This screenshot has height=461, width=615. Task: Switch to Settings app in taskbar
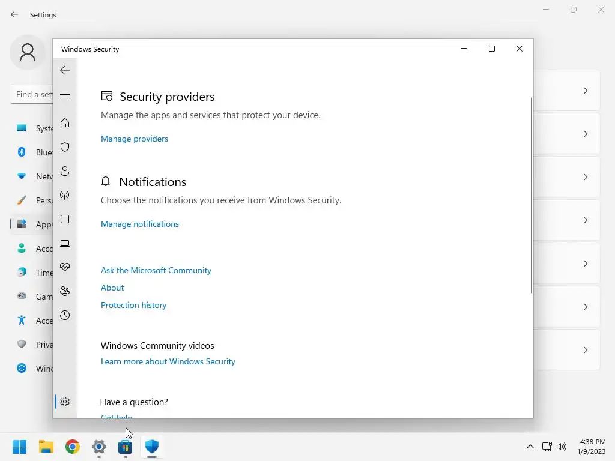(x=99, y=447)
